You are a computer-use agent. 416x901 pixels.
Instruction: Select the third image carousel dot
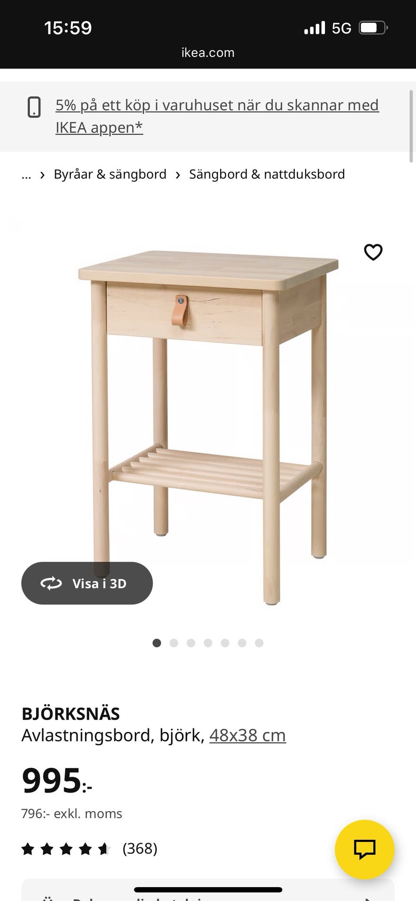191,643
